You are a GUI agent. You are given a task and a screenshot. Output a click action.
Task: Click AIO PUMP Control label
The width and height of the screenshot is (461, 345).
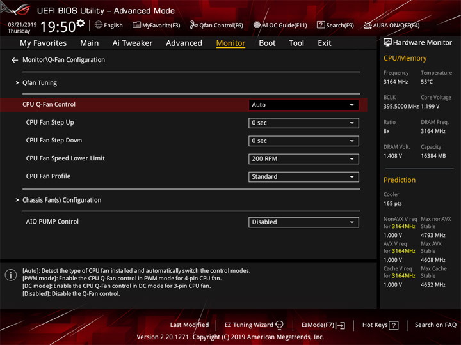point(53,222)
